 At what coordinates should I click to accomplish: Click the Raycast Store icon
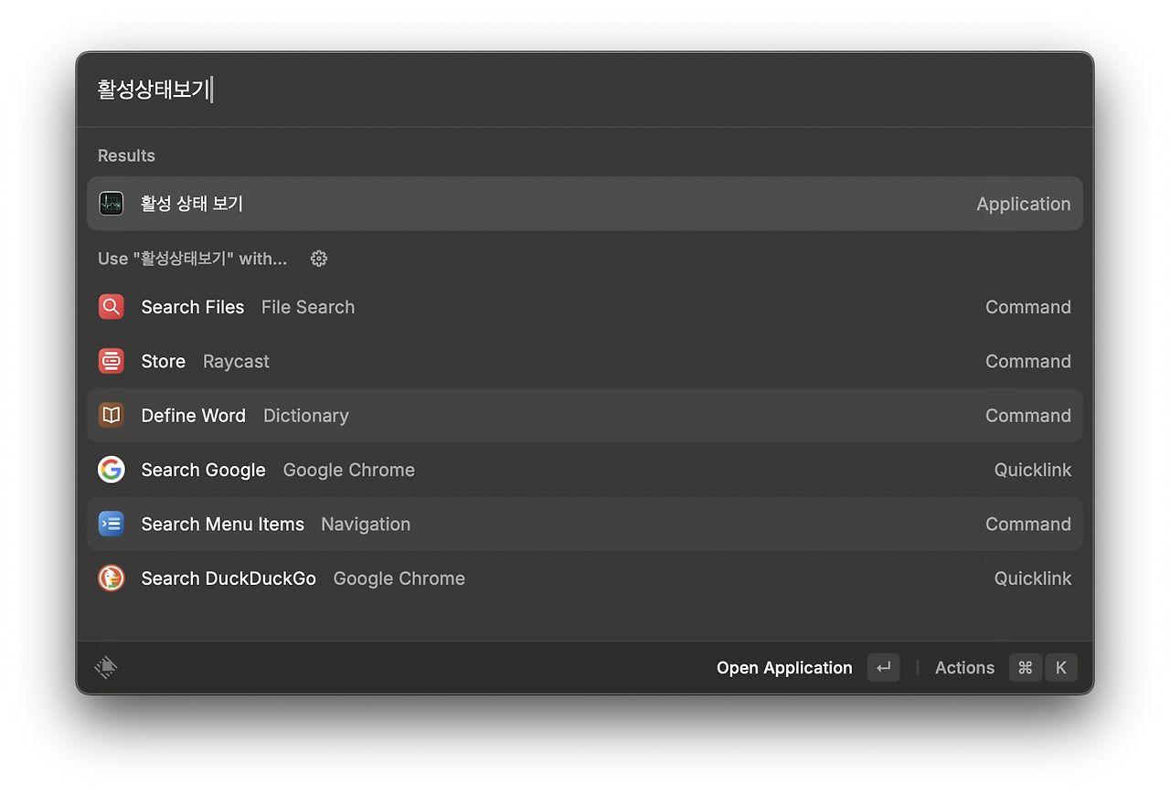click(111, 361)
